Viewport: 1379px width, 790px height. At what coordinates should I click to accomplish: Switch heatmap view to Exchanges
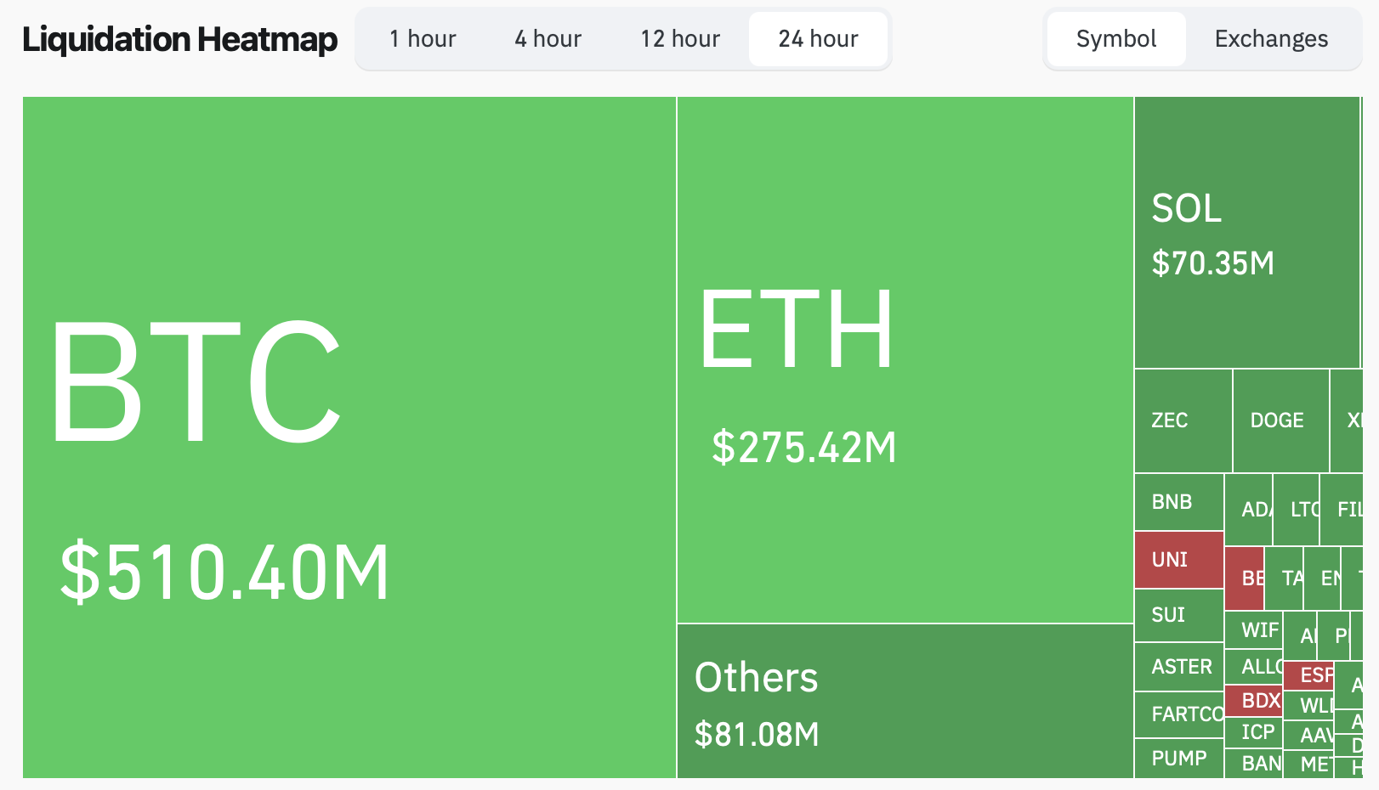click(x=1271, y=39)
